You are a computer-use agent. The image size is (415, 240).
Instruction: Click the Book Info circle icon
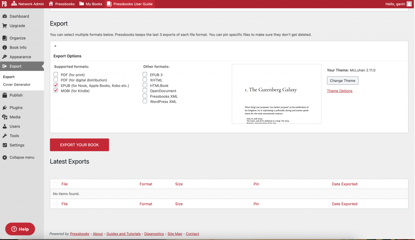5,47
